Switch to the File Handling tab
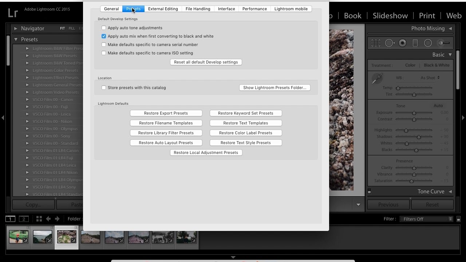The width and height of the screenshot is (466, 262). (x=198, y=9)
